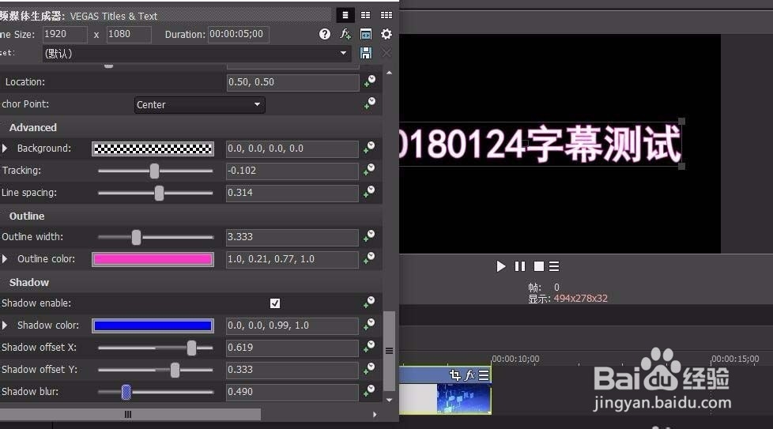Open the help question mark icon

coord(324,34)
